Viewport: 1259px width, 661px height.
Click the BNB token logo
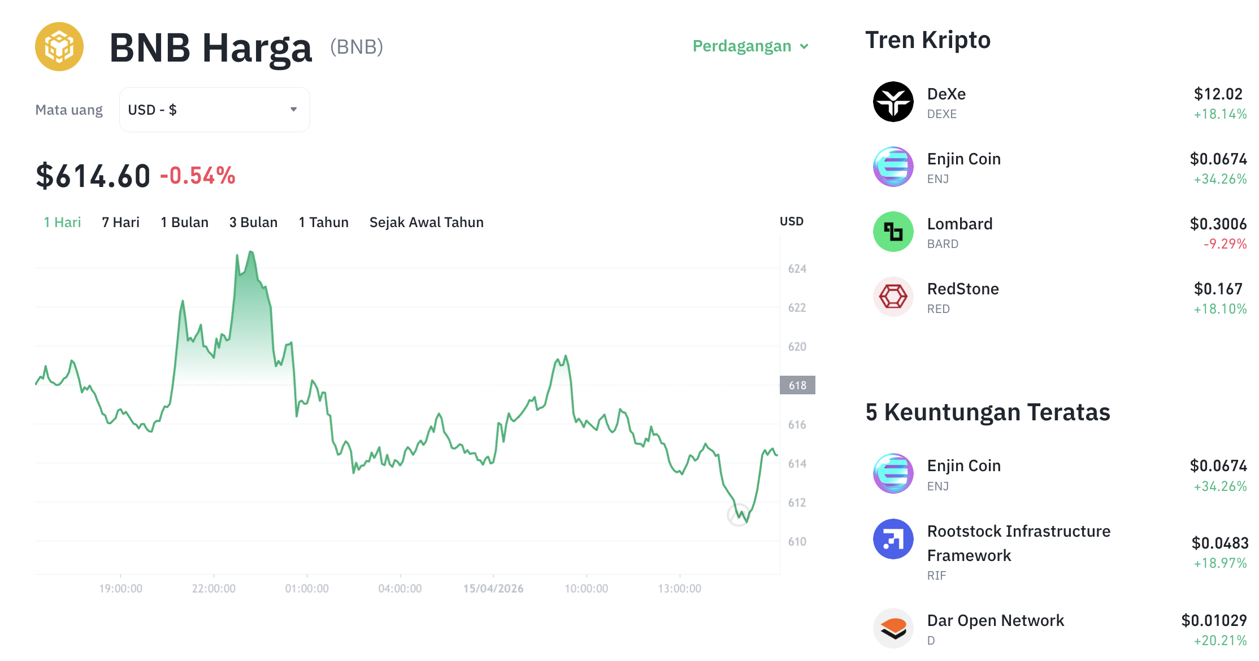point(59,47)
